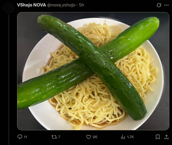Open the attached noodle and cucumber photo

tap(93, 71)
